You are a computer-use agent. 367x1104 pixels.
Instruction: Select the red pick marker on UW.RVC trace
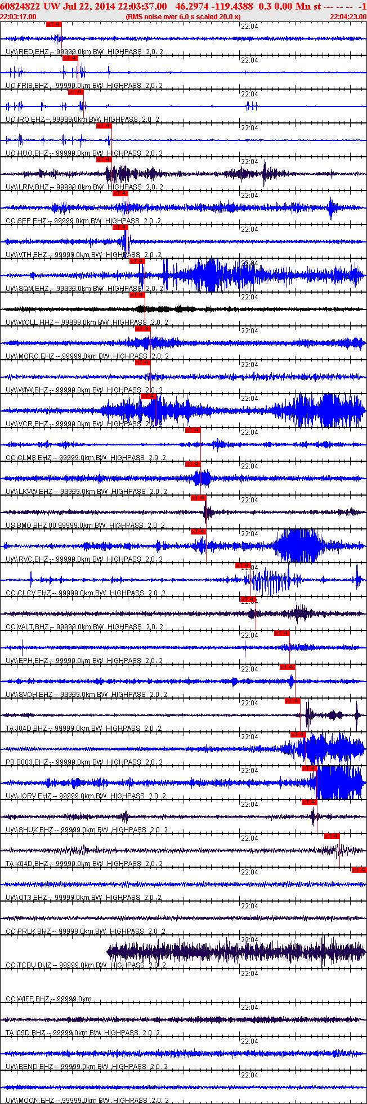click(x=199, y=532)
